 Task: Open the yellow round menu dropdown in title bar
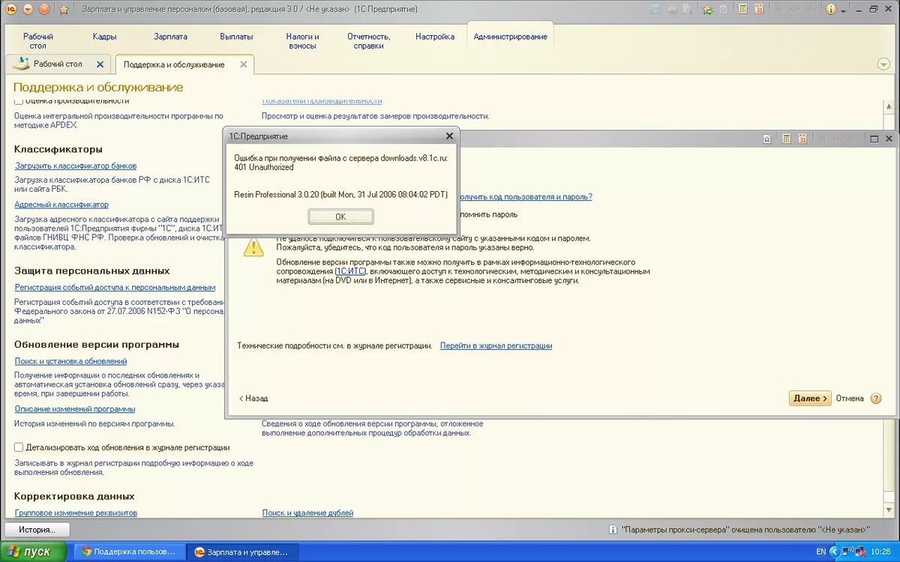[28, 9]
